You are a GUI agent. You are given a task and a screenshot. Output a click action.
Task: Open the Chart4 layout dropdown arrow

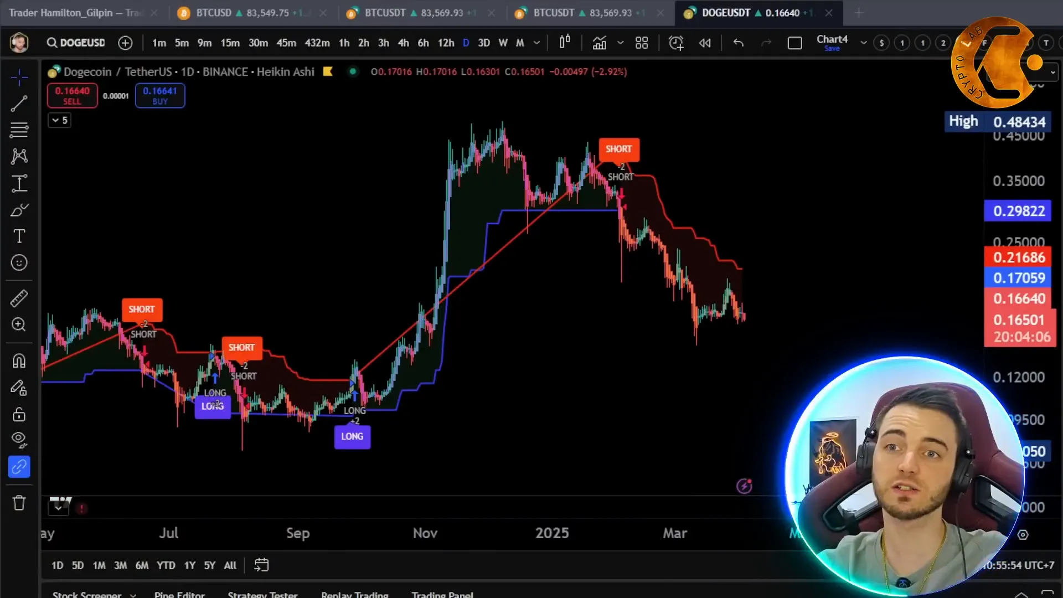[863, 43]
